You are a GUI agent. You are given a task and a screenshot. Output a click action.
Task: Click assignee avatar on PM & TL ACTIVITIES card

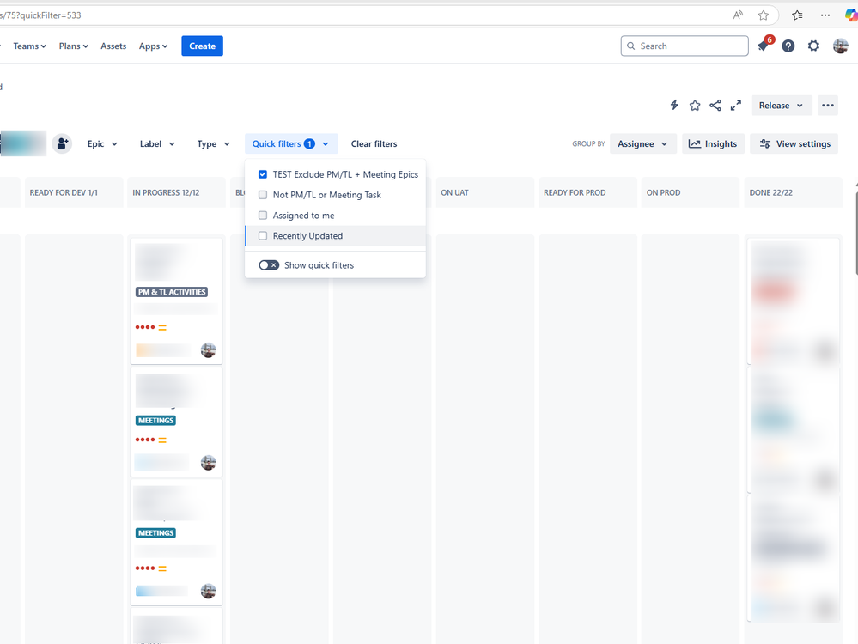point(208,349)
